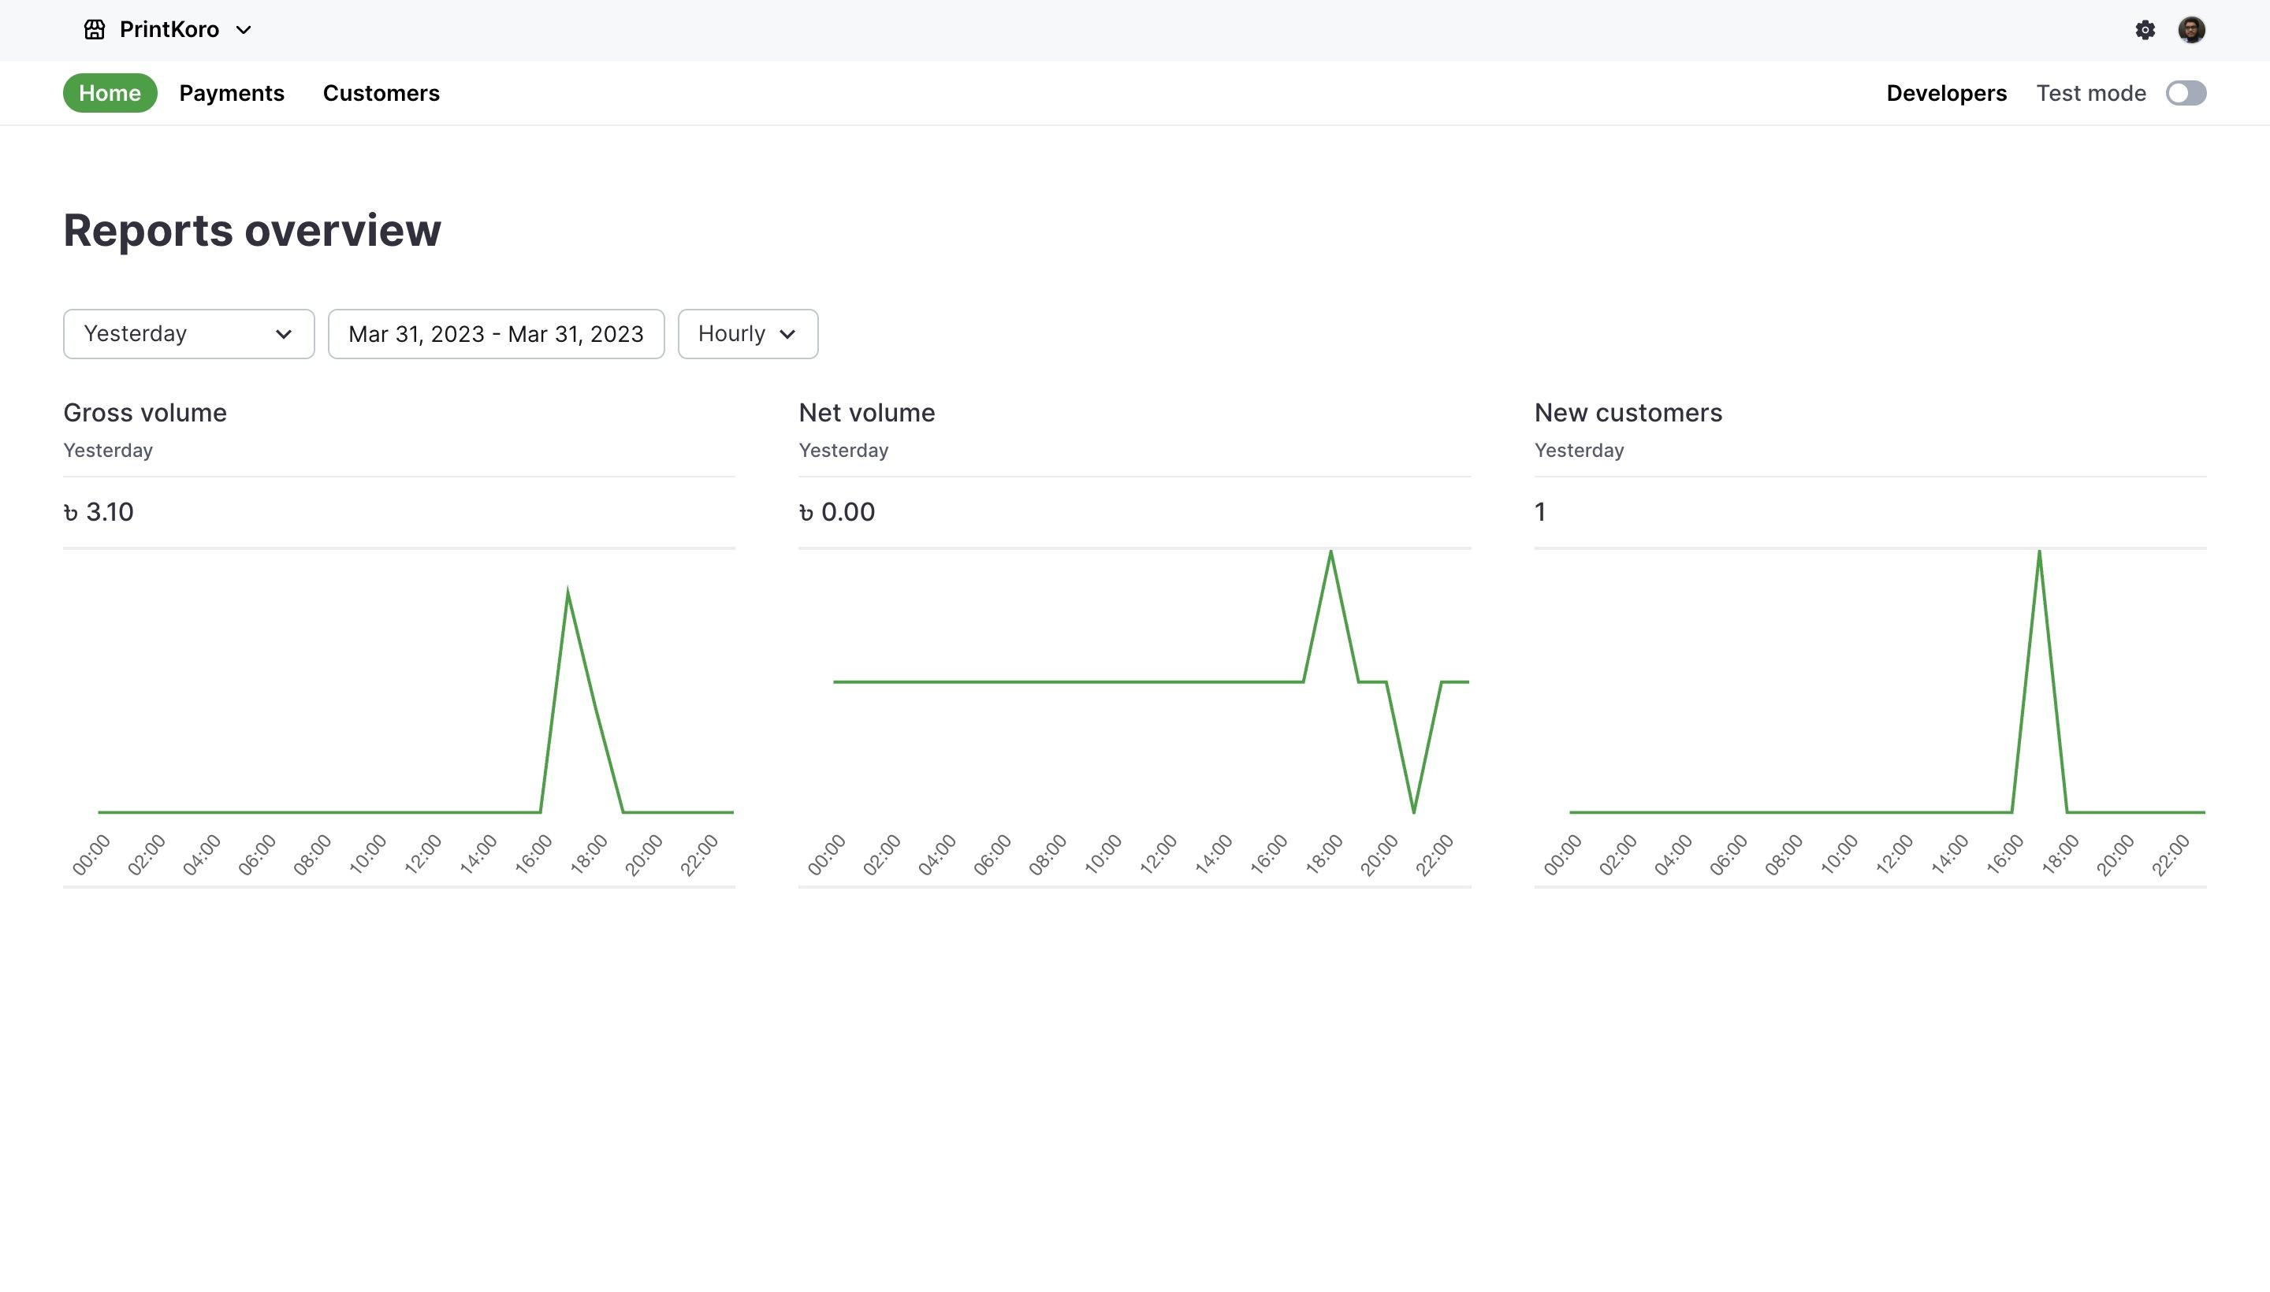
Task: Click the new customers count of 1
Action: point(1539,512)
